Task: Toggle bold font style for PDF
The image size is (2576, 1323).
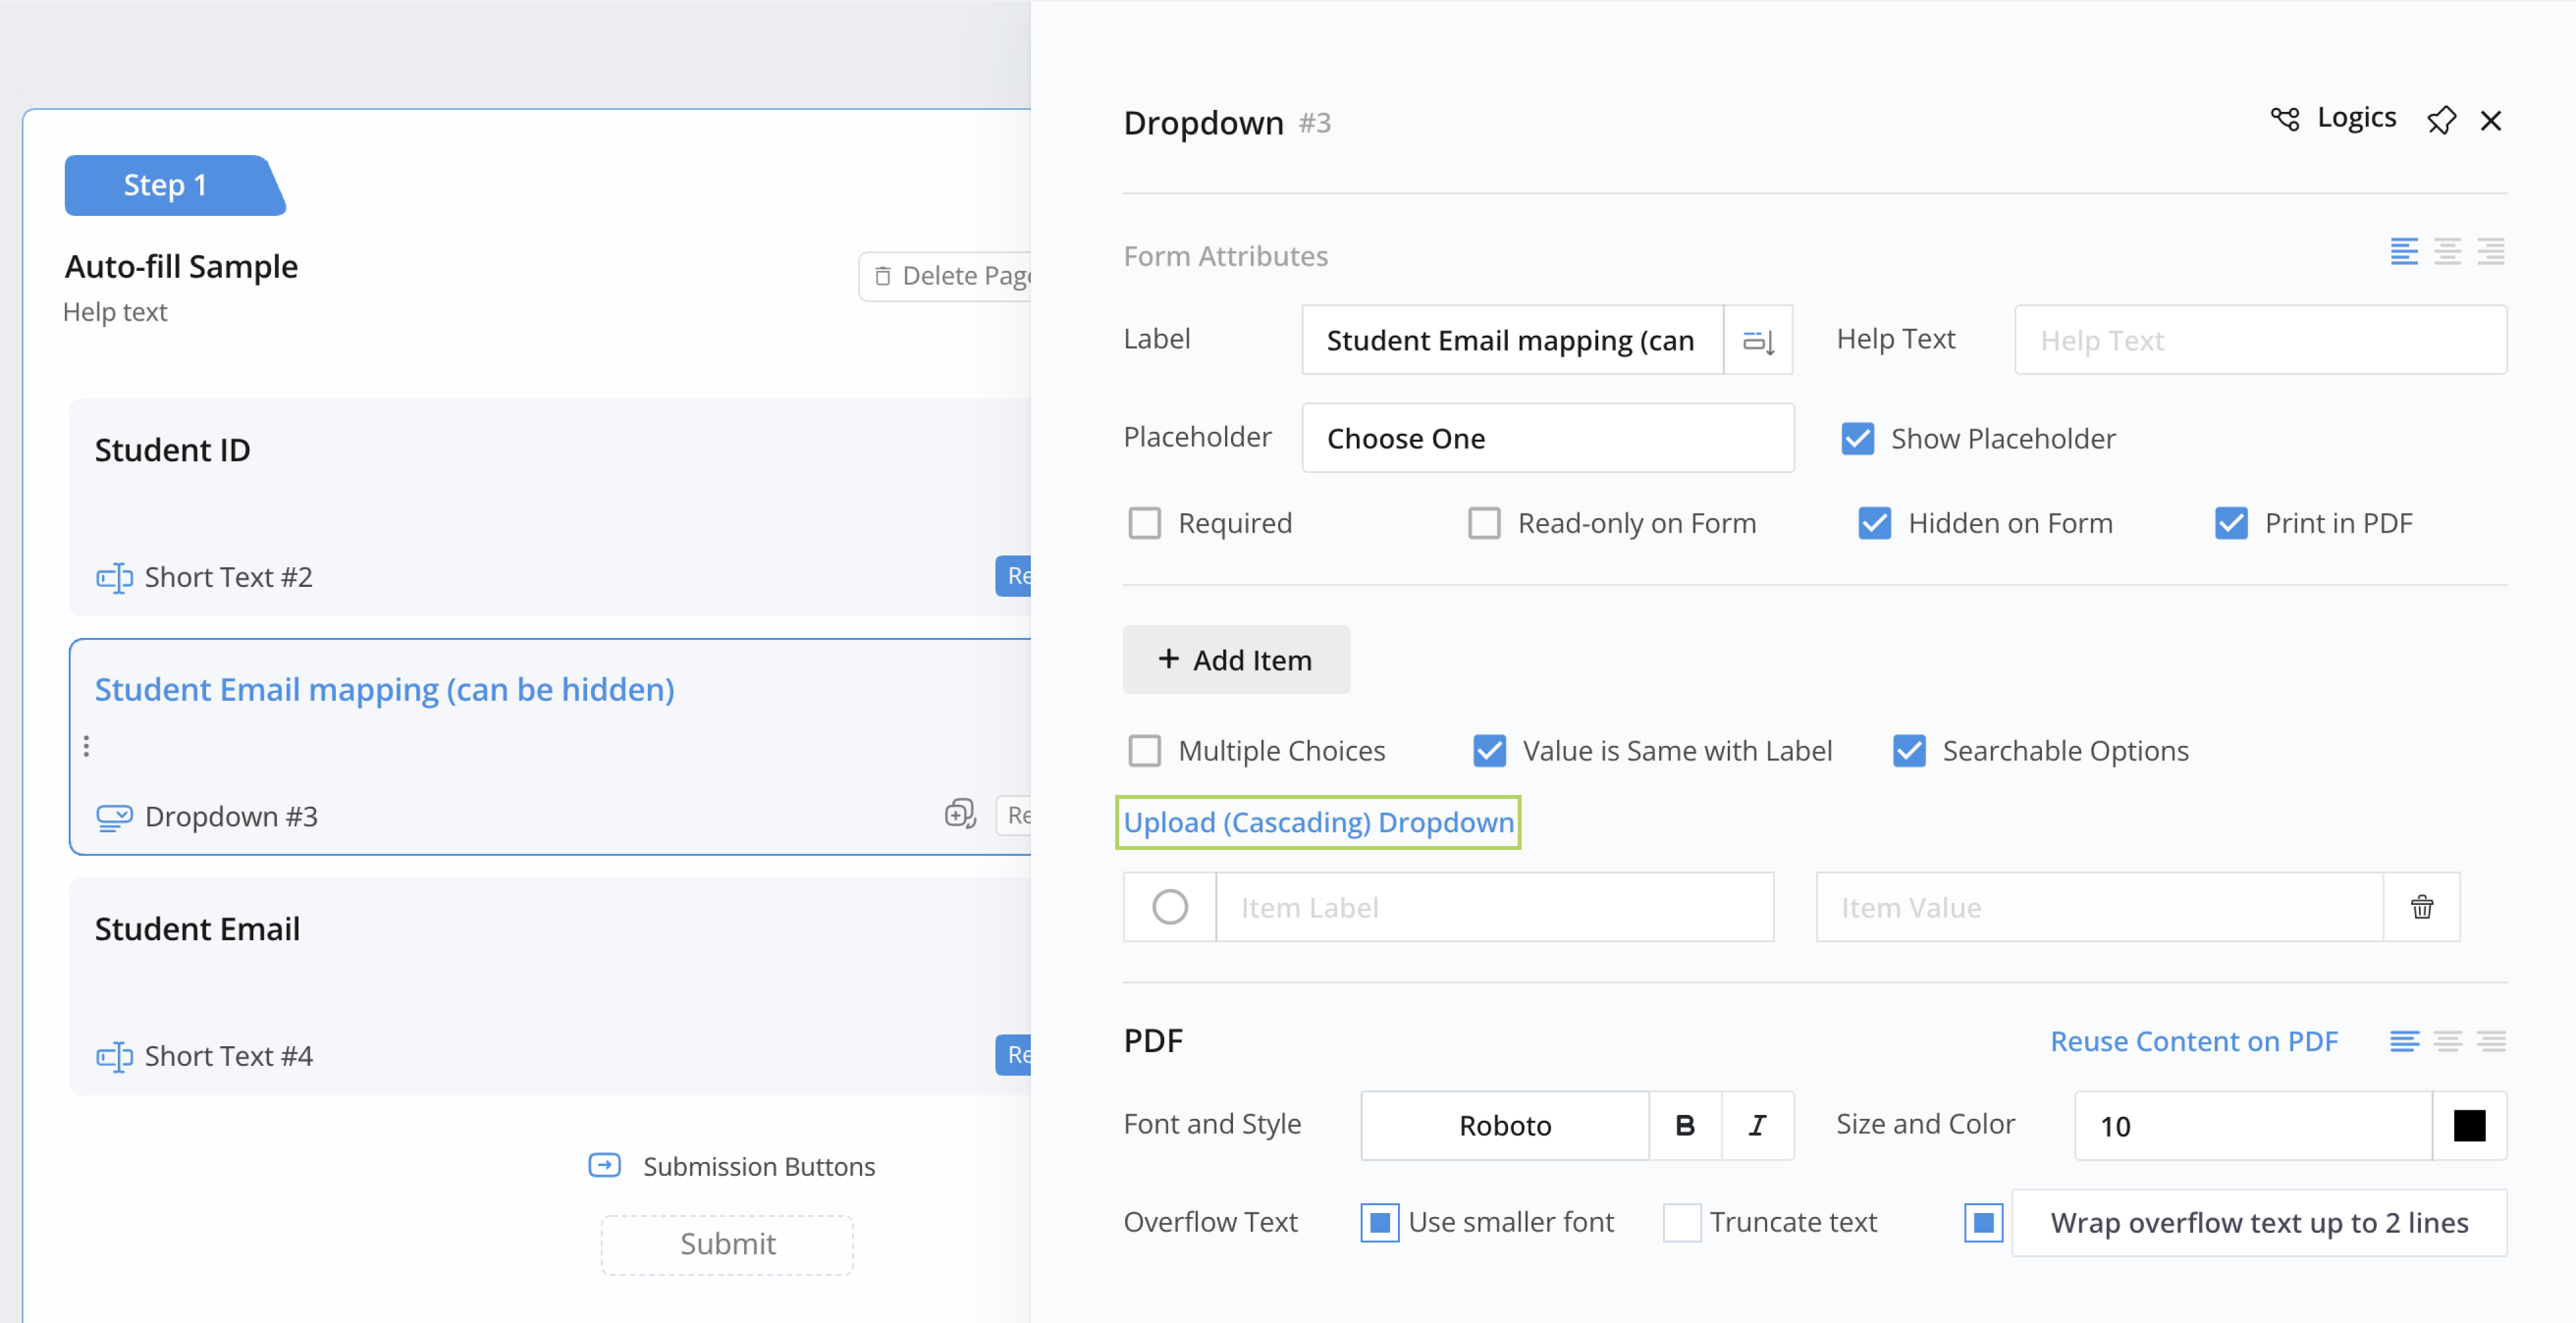Action: click(x=1684, y=1125)
